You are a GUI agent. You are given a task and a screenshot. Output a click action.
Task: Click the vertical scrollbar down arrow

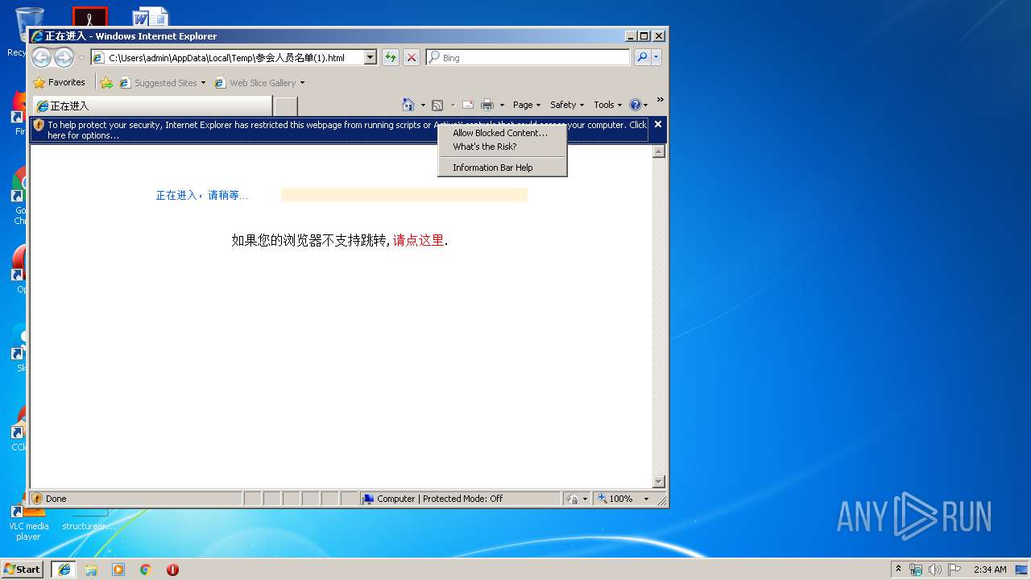[659, 482]
